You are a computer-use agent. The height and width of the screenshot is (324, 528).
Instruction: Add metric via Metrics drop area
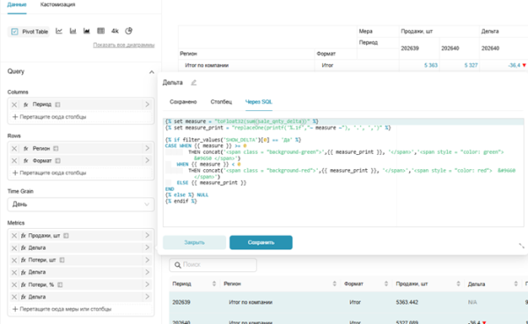click(81, 309)
